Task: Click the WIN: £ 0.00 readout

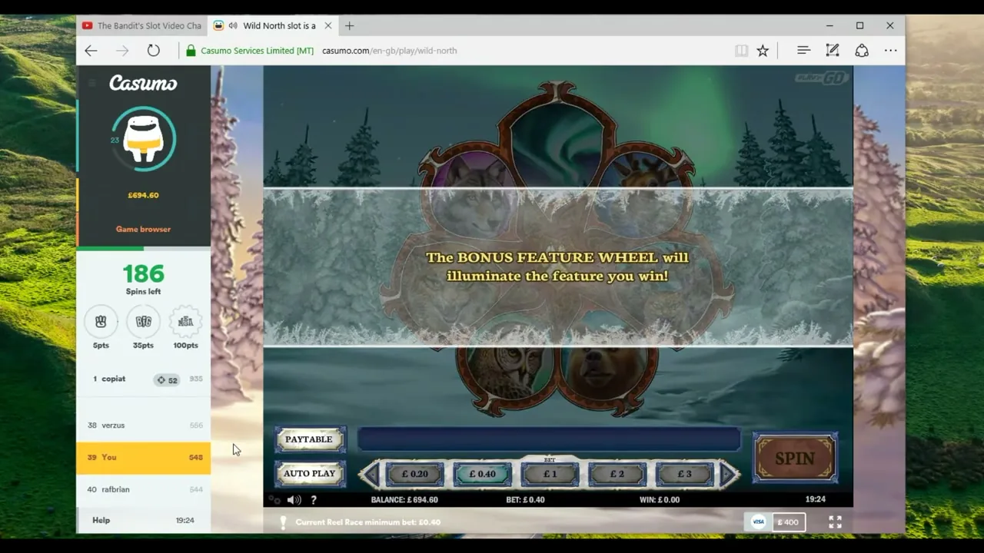Action: point(659,500)
